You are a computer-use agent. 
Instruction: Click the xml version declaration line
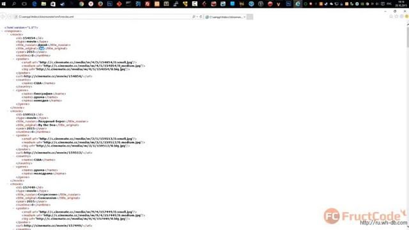tap(21, 27)
